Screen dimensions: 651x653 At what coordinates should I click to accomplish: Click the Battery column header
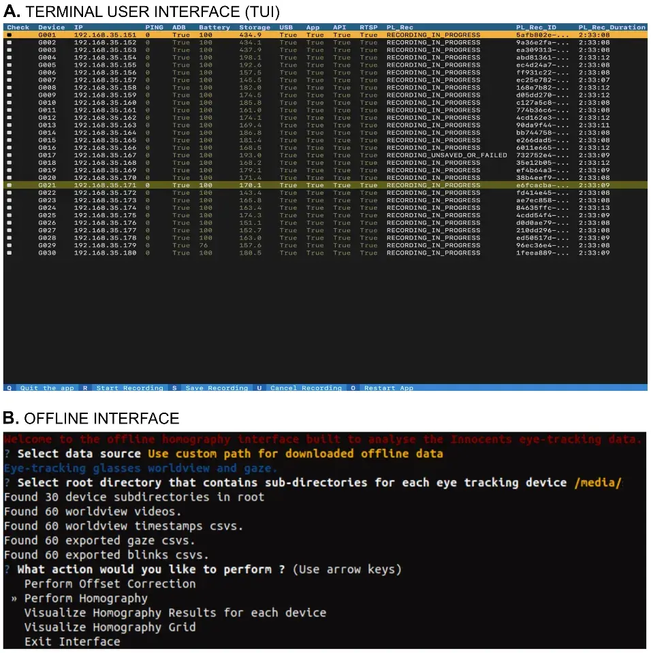pos(214,27)
